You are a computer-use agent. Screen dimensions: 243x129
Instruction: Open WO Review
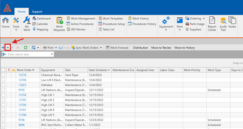point(76,29)
